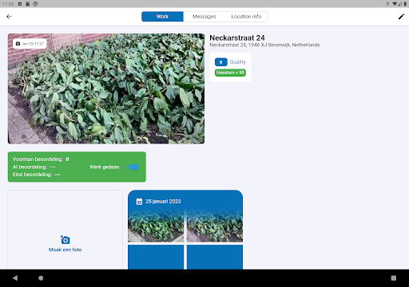
Task: Click the calendar icon on date card
Action: click(x=139, y=202)
